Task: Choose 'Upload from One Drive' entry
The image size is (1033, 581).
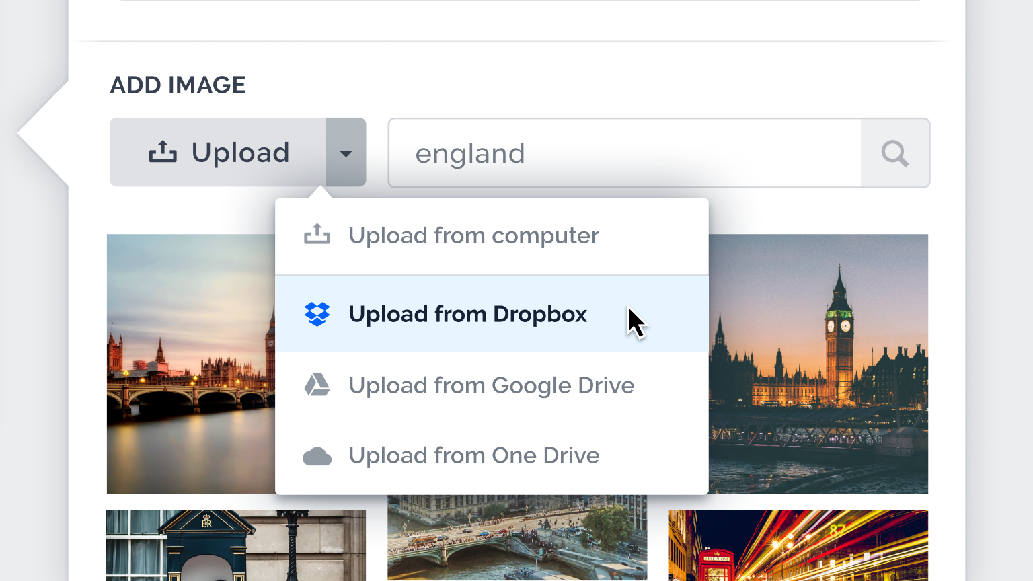Action: pos(473,455)
